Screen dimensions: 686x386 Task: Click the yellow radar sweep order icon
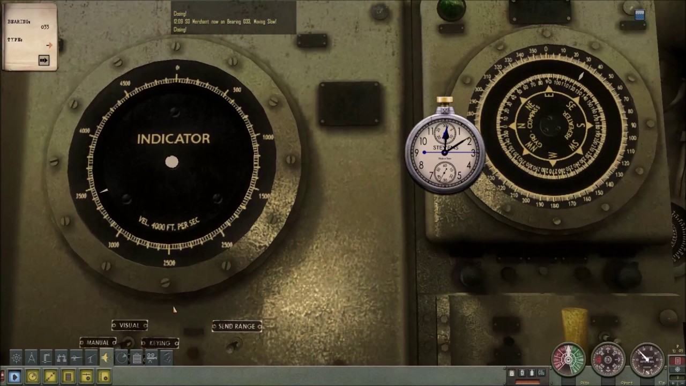[32, 377]
